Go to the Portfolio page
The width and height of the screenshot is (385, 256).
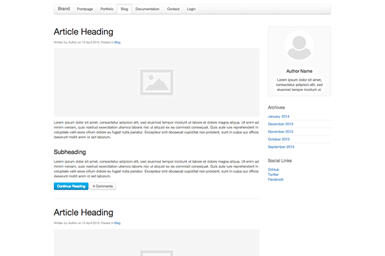[107, 10]
